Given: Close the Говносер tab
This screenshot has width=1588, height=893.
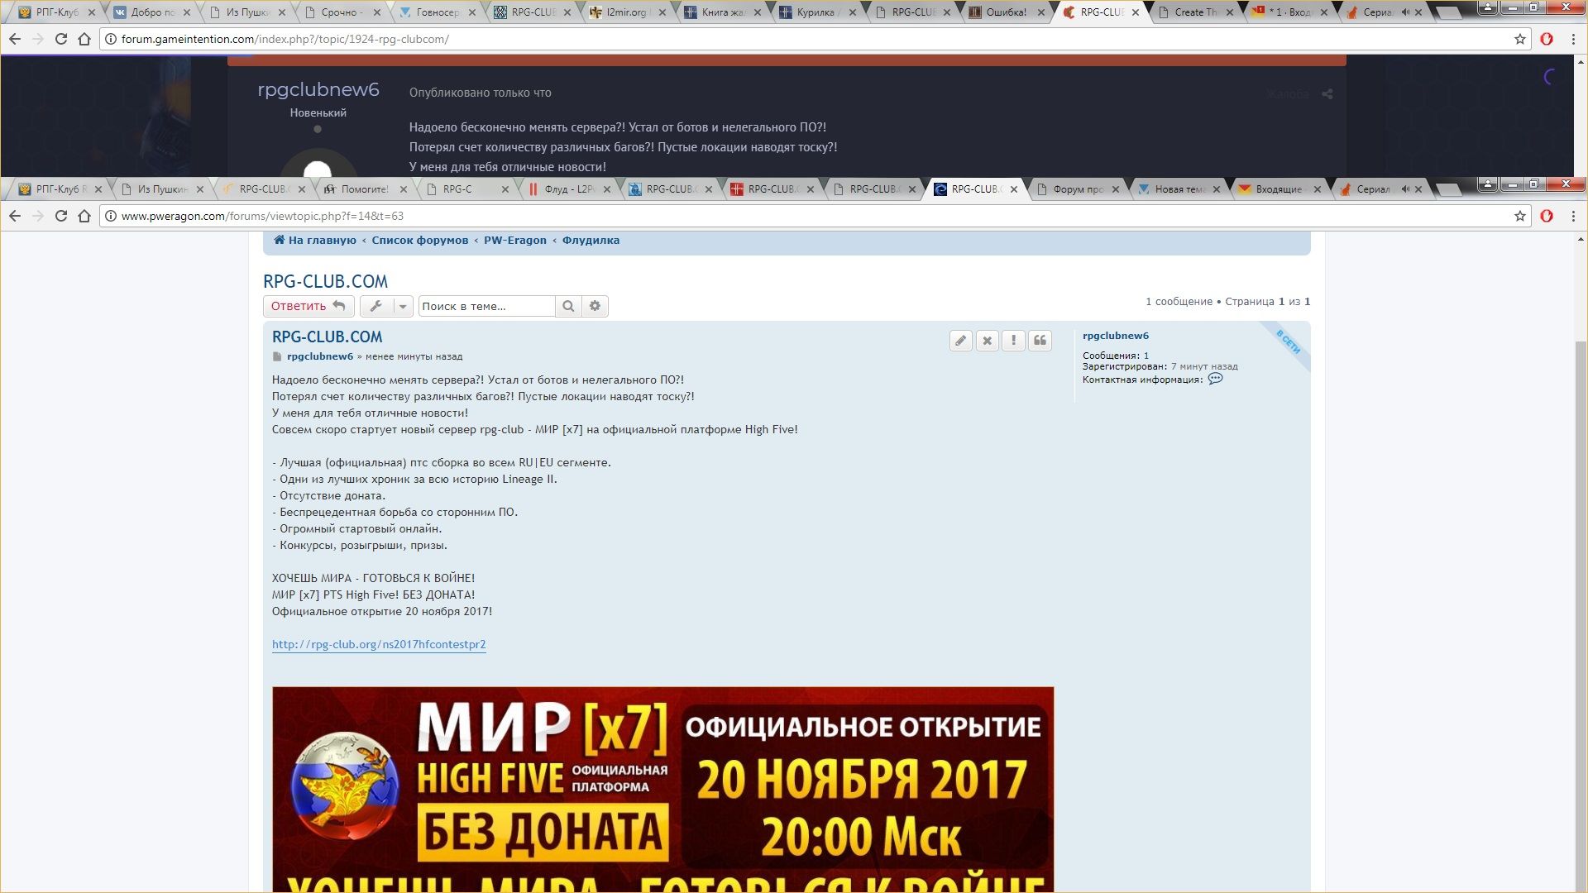Looking at the screenshot, I should click(x=471, y=12).
